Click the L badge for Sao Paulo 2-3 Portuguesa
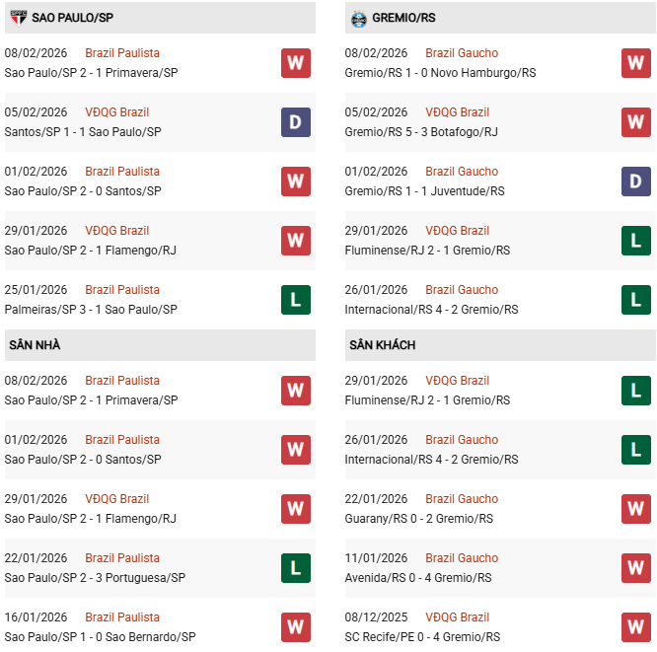 click(295, 568)
